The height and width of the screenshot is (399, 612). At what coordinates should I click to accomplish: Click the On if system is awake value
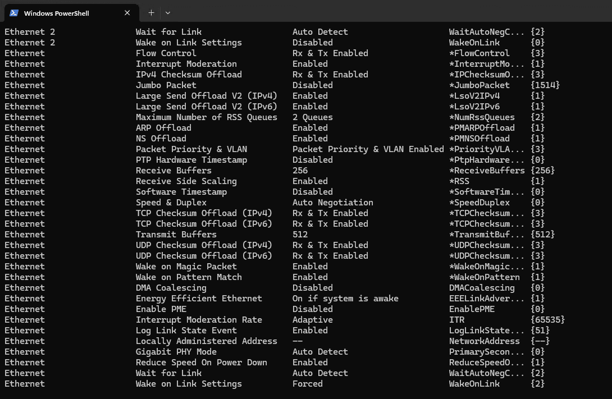345,299
